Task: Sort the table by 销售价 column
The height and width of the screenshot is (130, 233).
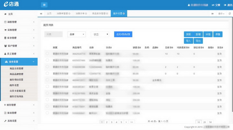Action: [137, 48]
